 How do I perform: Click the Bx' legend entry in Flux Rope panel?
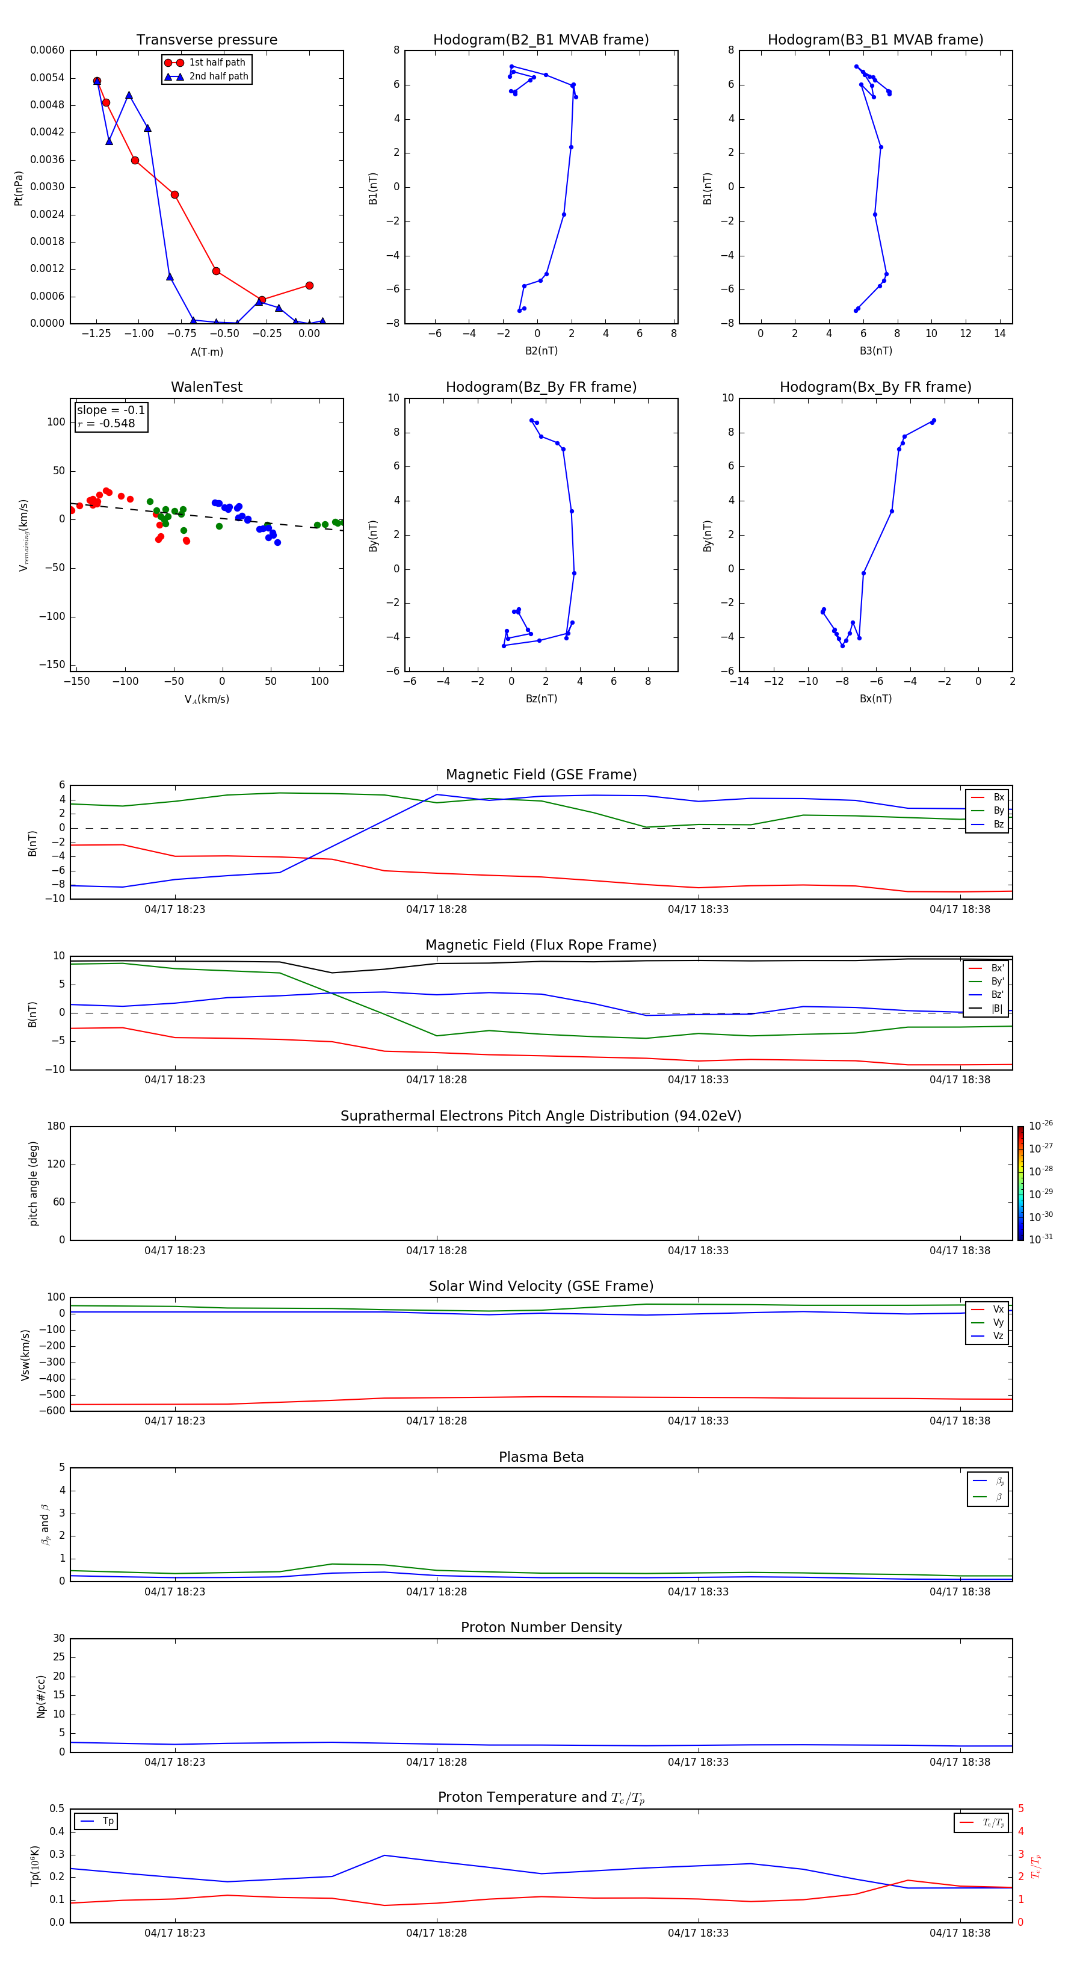tap(986, 968)
